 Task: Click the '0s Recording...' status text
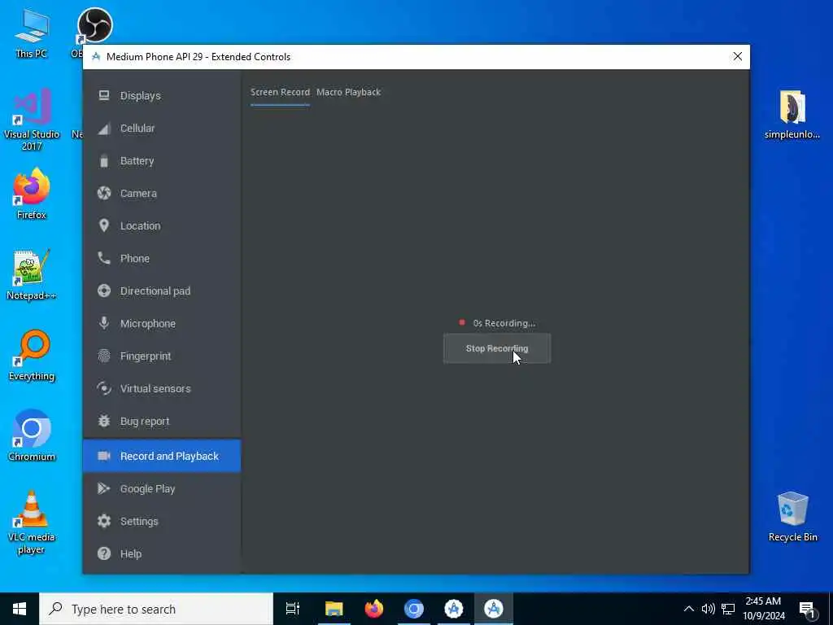504,323
